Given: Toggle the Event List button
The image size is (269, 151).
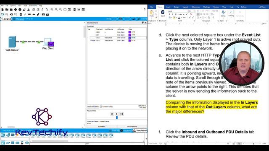Looking at the screenshot, I should pos(114,130).
